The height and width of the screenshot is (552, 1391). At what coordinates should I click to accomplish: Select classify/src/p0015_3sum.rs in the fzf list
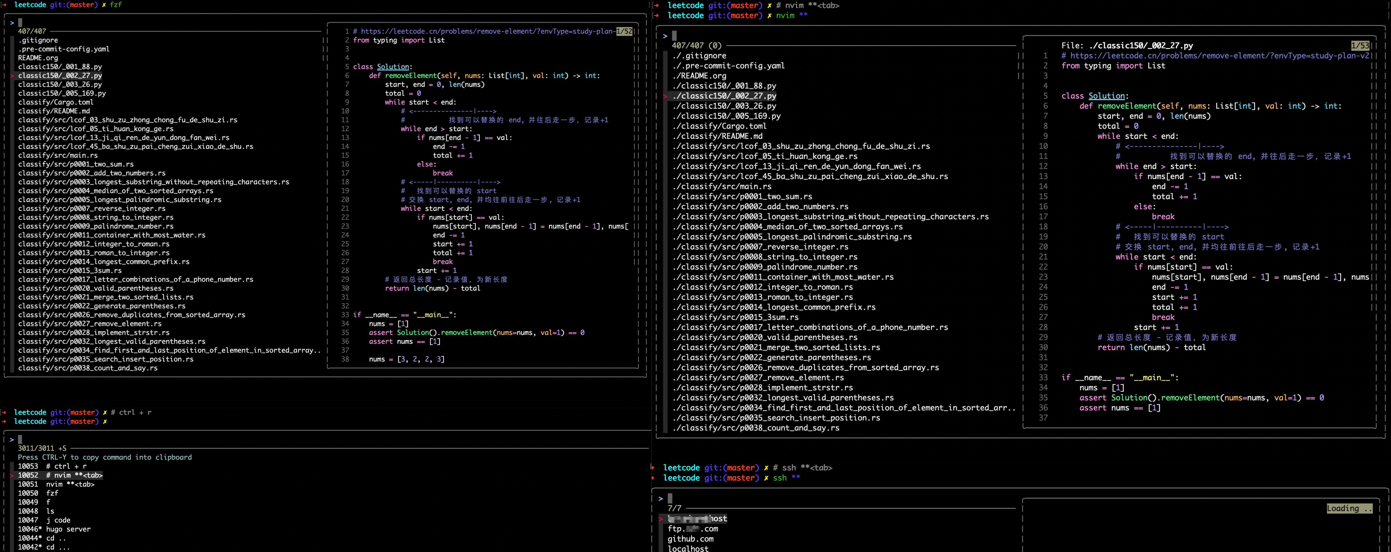70,270
